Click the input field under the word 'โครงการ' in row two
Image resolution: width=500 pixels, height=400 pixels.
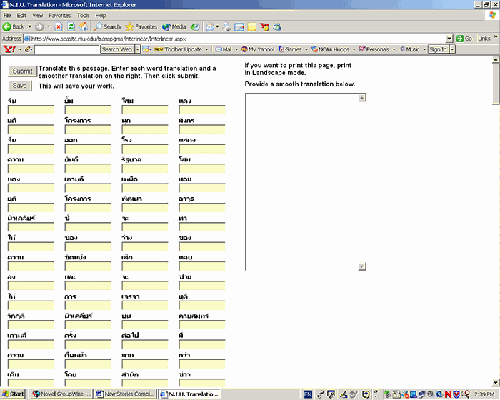click(88, 129)
